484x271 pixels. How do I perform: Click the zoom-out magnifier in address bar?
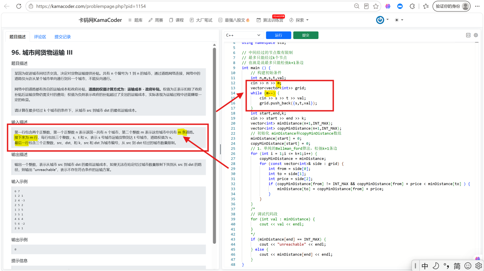point(357,6)
